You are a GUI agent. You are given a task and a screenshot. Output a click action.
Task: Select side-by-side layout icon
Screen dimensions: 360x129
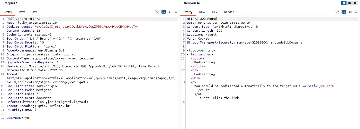point(344,3)
